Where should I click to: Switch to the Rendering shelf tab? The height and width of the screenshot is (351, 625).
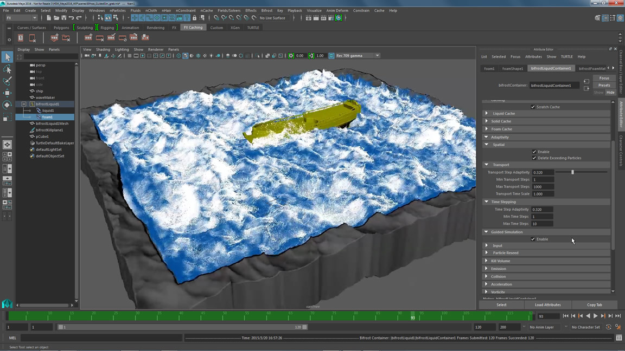pyautogui.click(x=155, y=28)
